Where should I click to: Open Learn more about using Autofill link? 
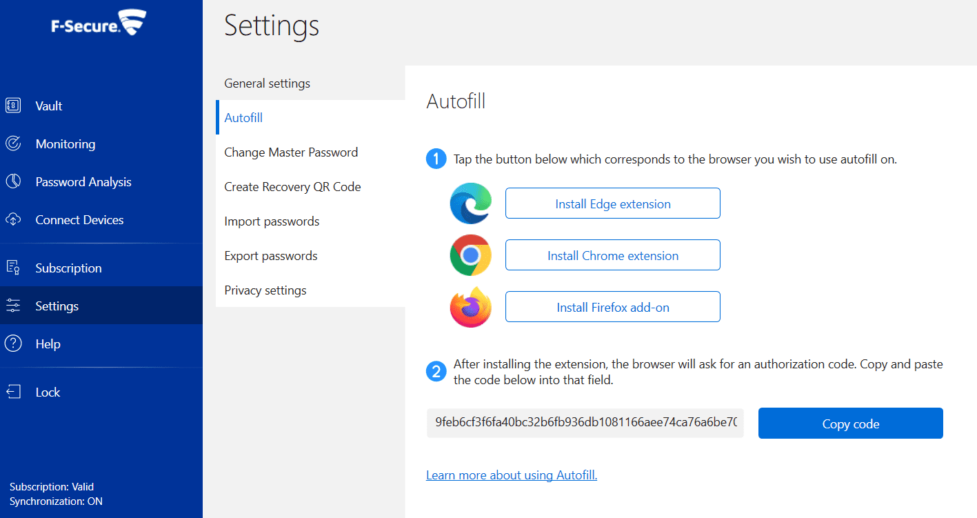512,475
